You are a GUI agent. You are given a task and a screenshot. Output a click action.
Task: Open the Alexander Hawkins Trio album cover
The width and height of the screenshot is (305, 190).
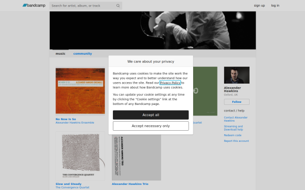pyautogui.click(x=136, y=158)
